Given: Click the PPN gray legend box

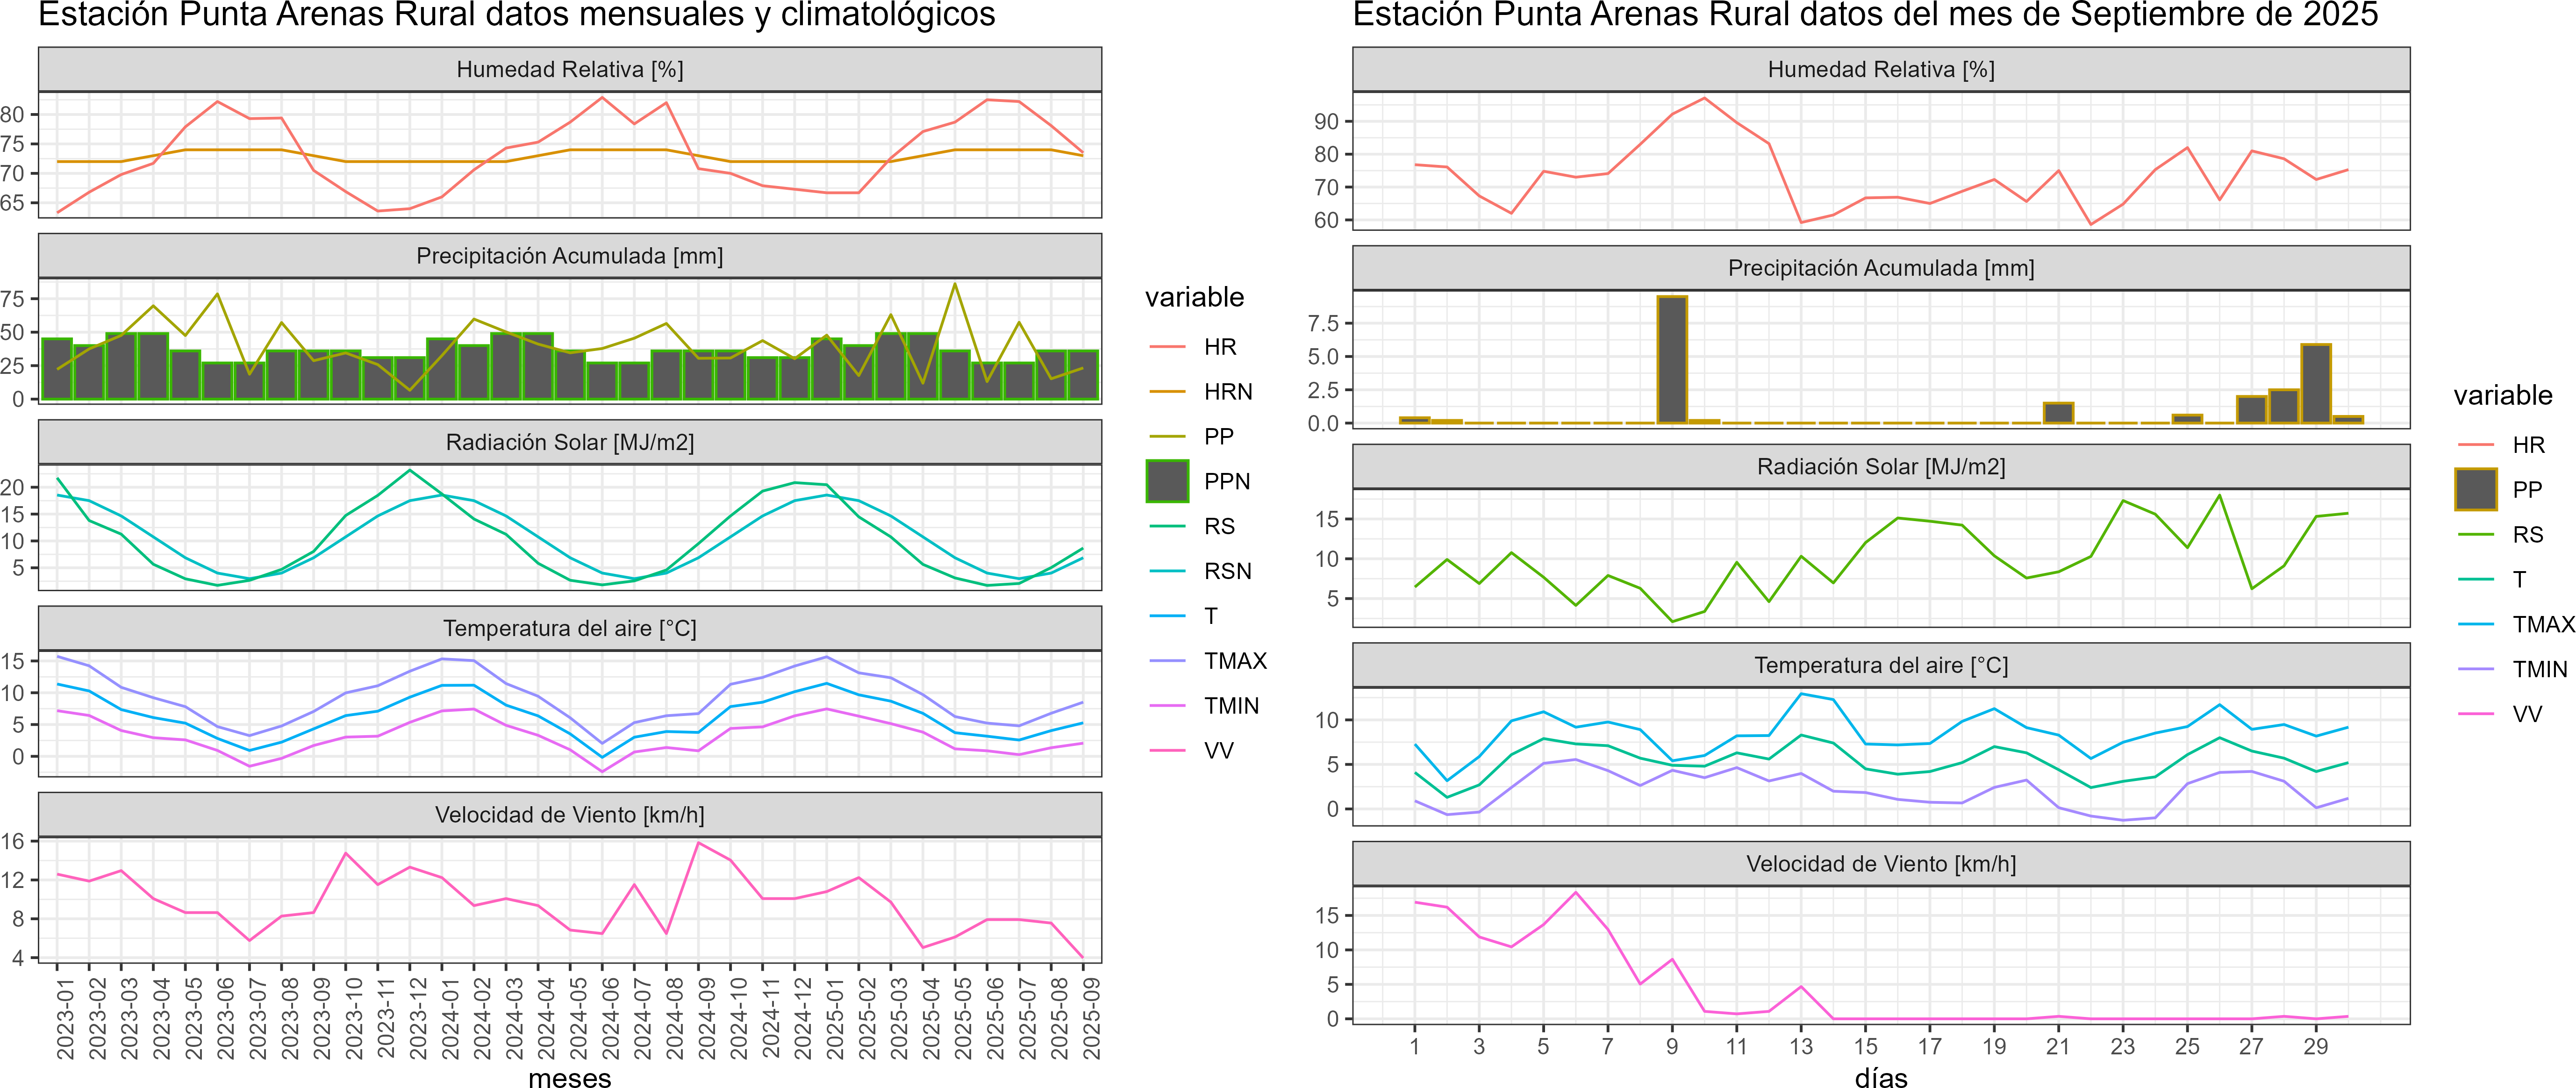Looking at the screenshot, I should [1167, 481].
